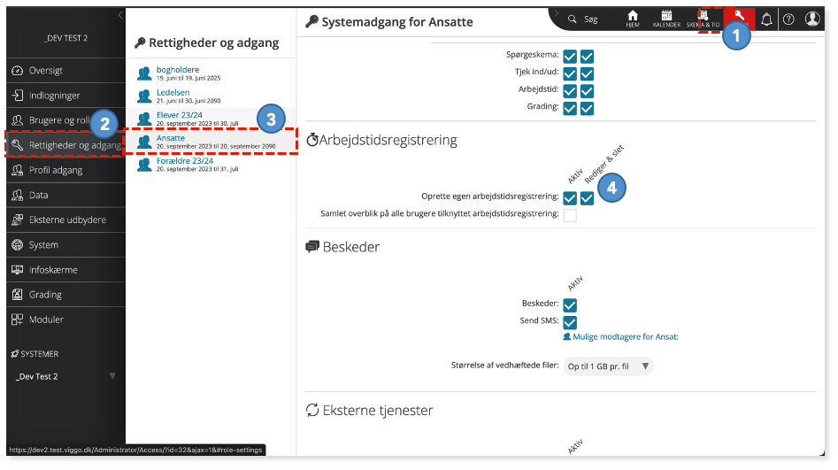Open the Hjem home icon
The width and height of the screenshot is (838, 470).
[x=633, y=19]
